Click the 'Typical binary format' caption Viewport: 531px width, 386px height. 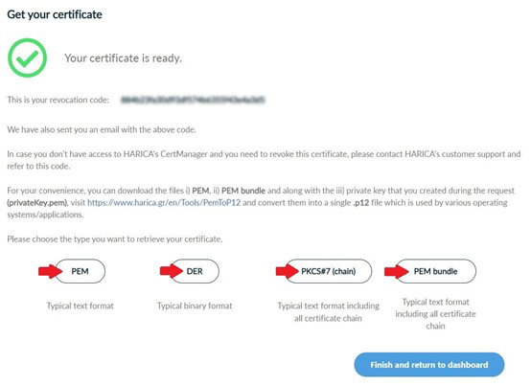pos(195,306)
